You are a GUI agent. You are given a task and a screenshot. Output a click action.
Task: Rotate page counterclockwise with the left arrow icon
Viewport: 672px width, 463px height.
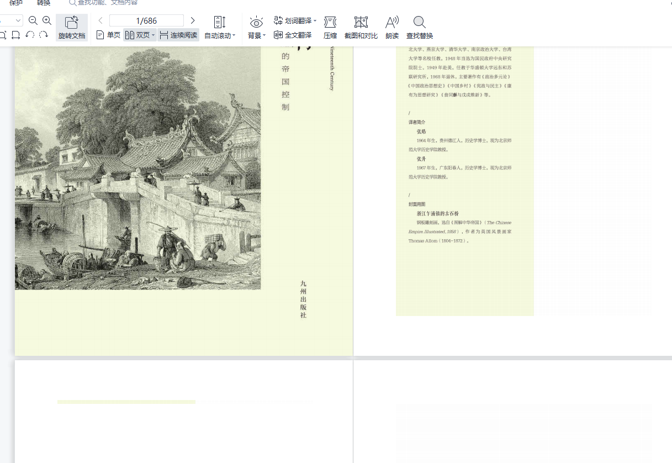(x=30, y=35)
